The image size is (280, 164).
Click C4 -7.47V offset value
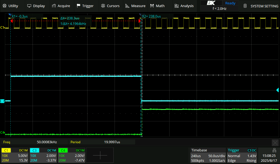(x=80, y=160)
